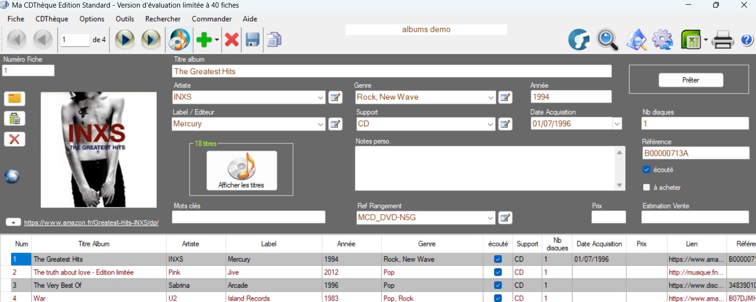Save record with floppy disk icon
The width and height of the screenshot is (756, 302).
(252, 40)
